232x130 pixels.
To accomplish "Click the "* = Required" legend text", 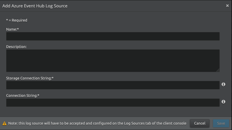I will coord(17,20).
